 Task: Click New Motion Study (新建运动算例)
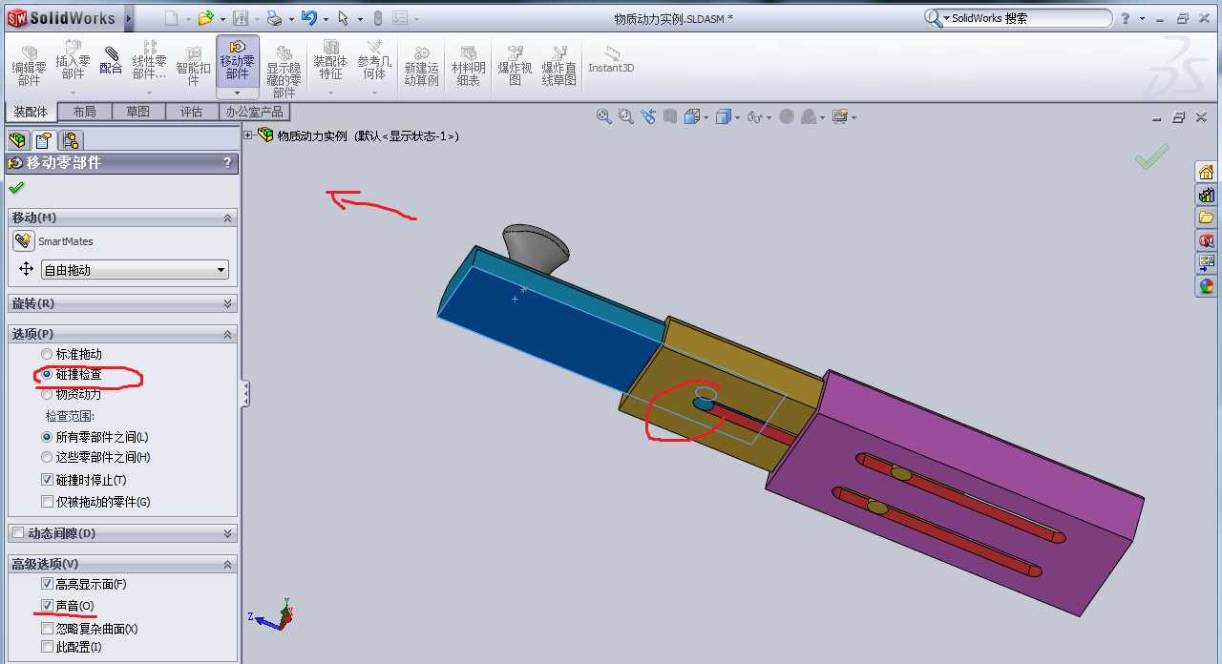coord(421,67)
